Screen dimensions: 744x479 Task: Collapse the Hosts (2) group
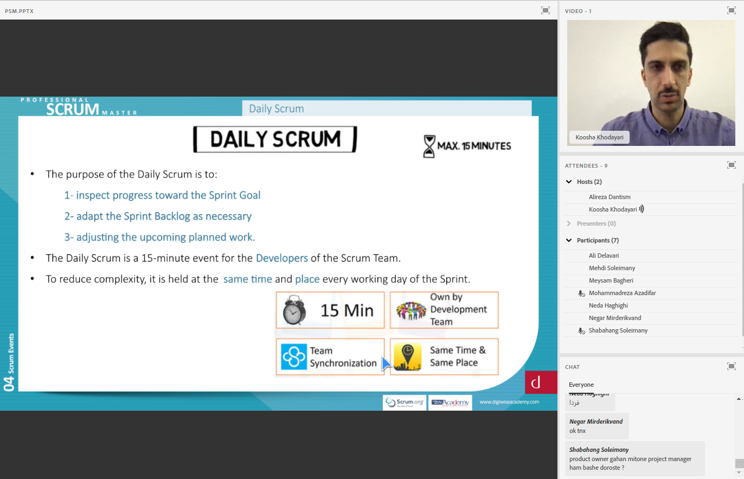click(569, 182)
